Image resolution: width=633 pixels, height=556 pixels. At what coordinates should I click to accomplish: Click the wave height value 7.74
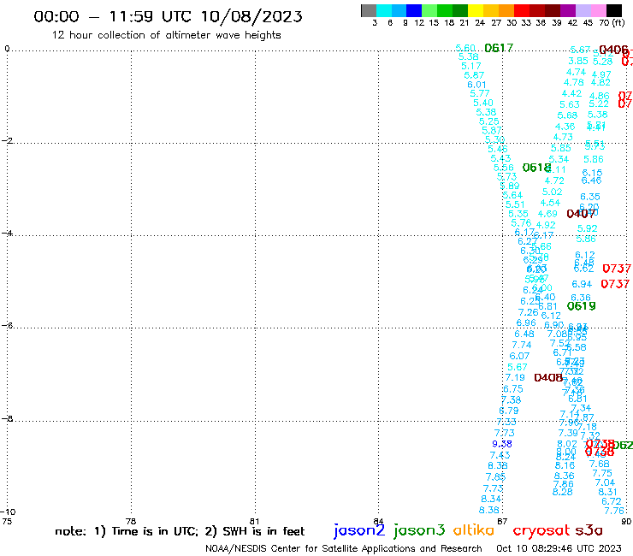(x=522, y=345)
